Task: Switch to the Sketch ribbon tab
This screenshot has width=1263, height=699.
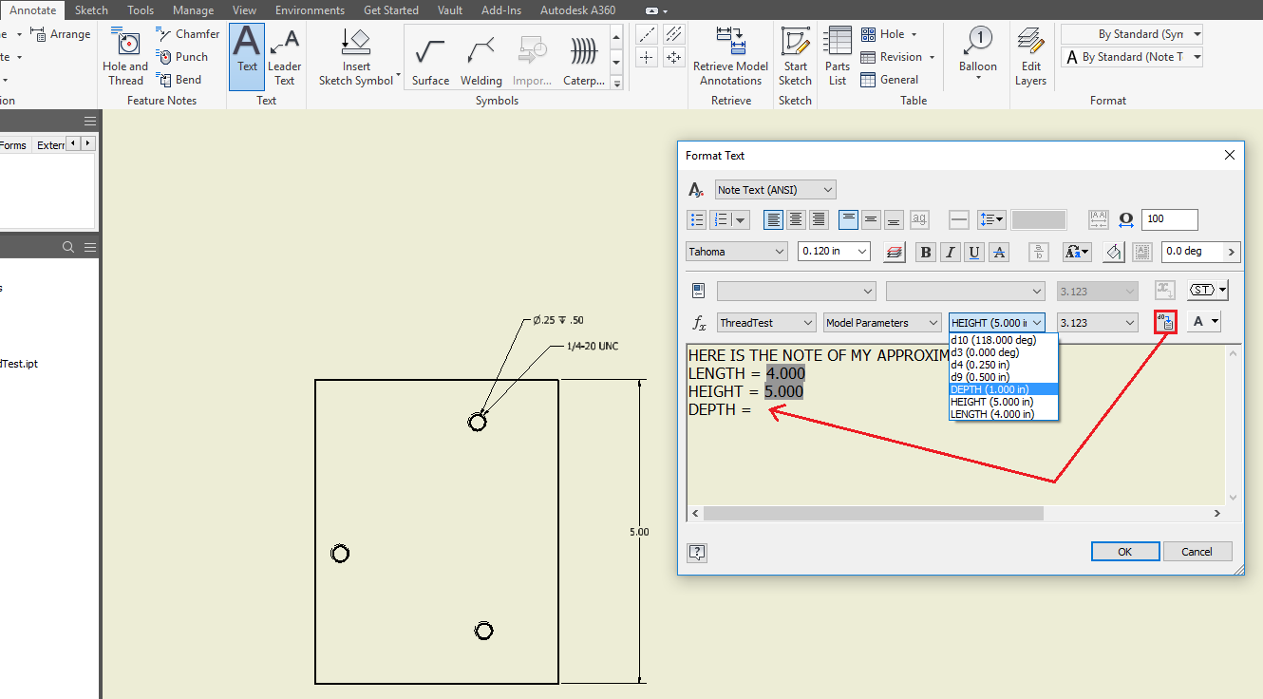Action: [91, 9]
